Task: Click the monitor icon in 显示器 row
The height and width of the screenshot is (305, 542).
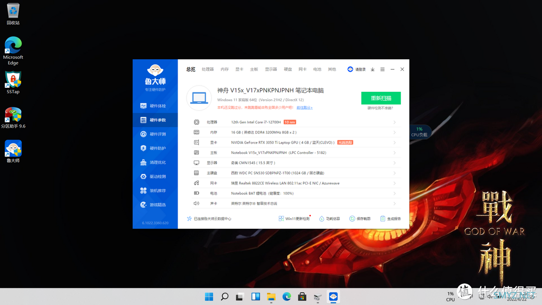Action: (196, 163)
